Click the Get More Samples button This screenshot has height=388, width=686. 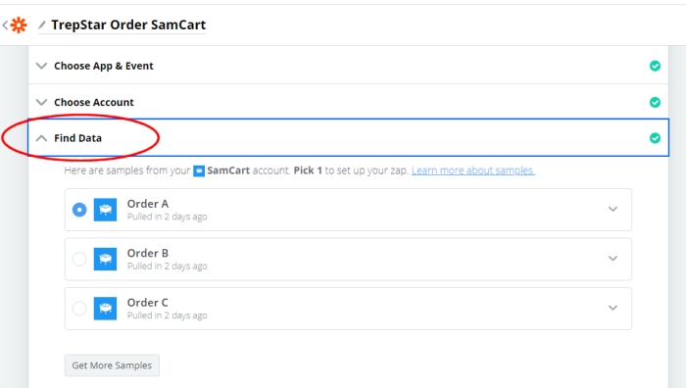click(112, 365)
